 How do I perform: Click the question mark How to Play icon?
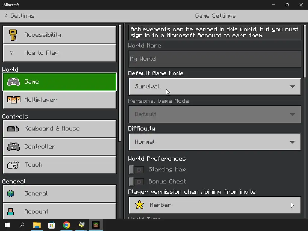tap(12, 53)
